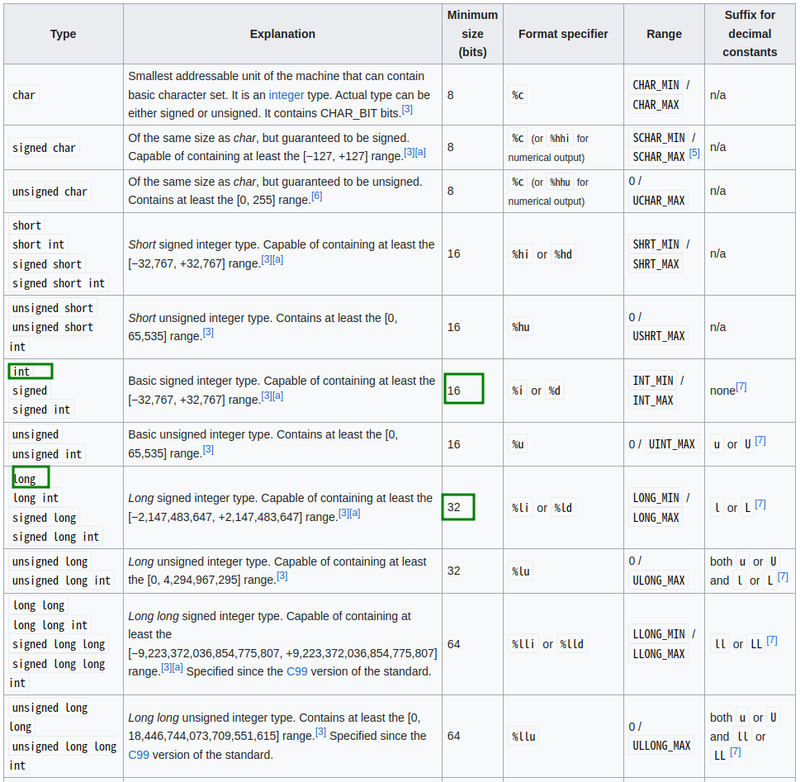The width and height of the screenshot is (805, 782).
Task: Click the "Range" column header
Action: (x=664, y=34)
